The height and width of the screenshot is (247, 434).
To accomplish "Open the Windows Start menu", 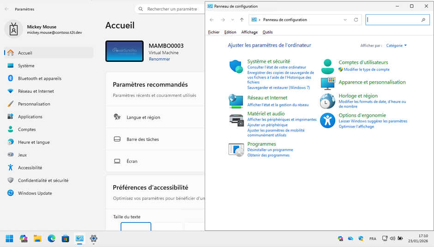I will 9,238.
